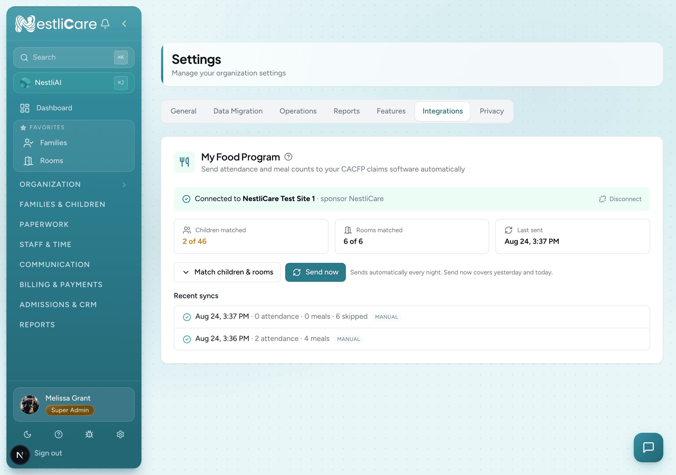Image resolution: width=676 pixels, height=475 pixels.
Task: Click the NestliCare logo
Action: tap(56, 23)
